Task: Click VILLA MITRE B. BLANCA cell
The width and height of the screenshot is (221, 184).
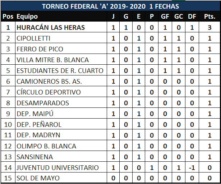Action: click(52, 60)
